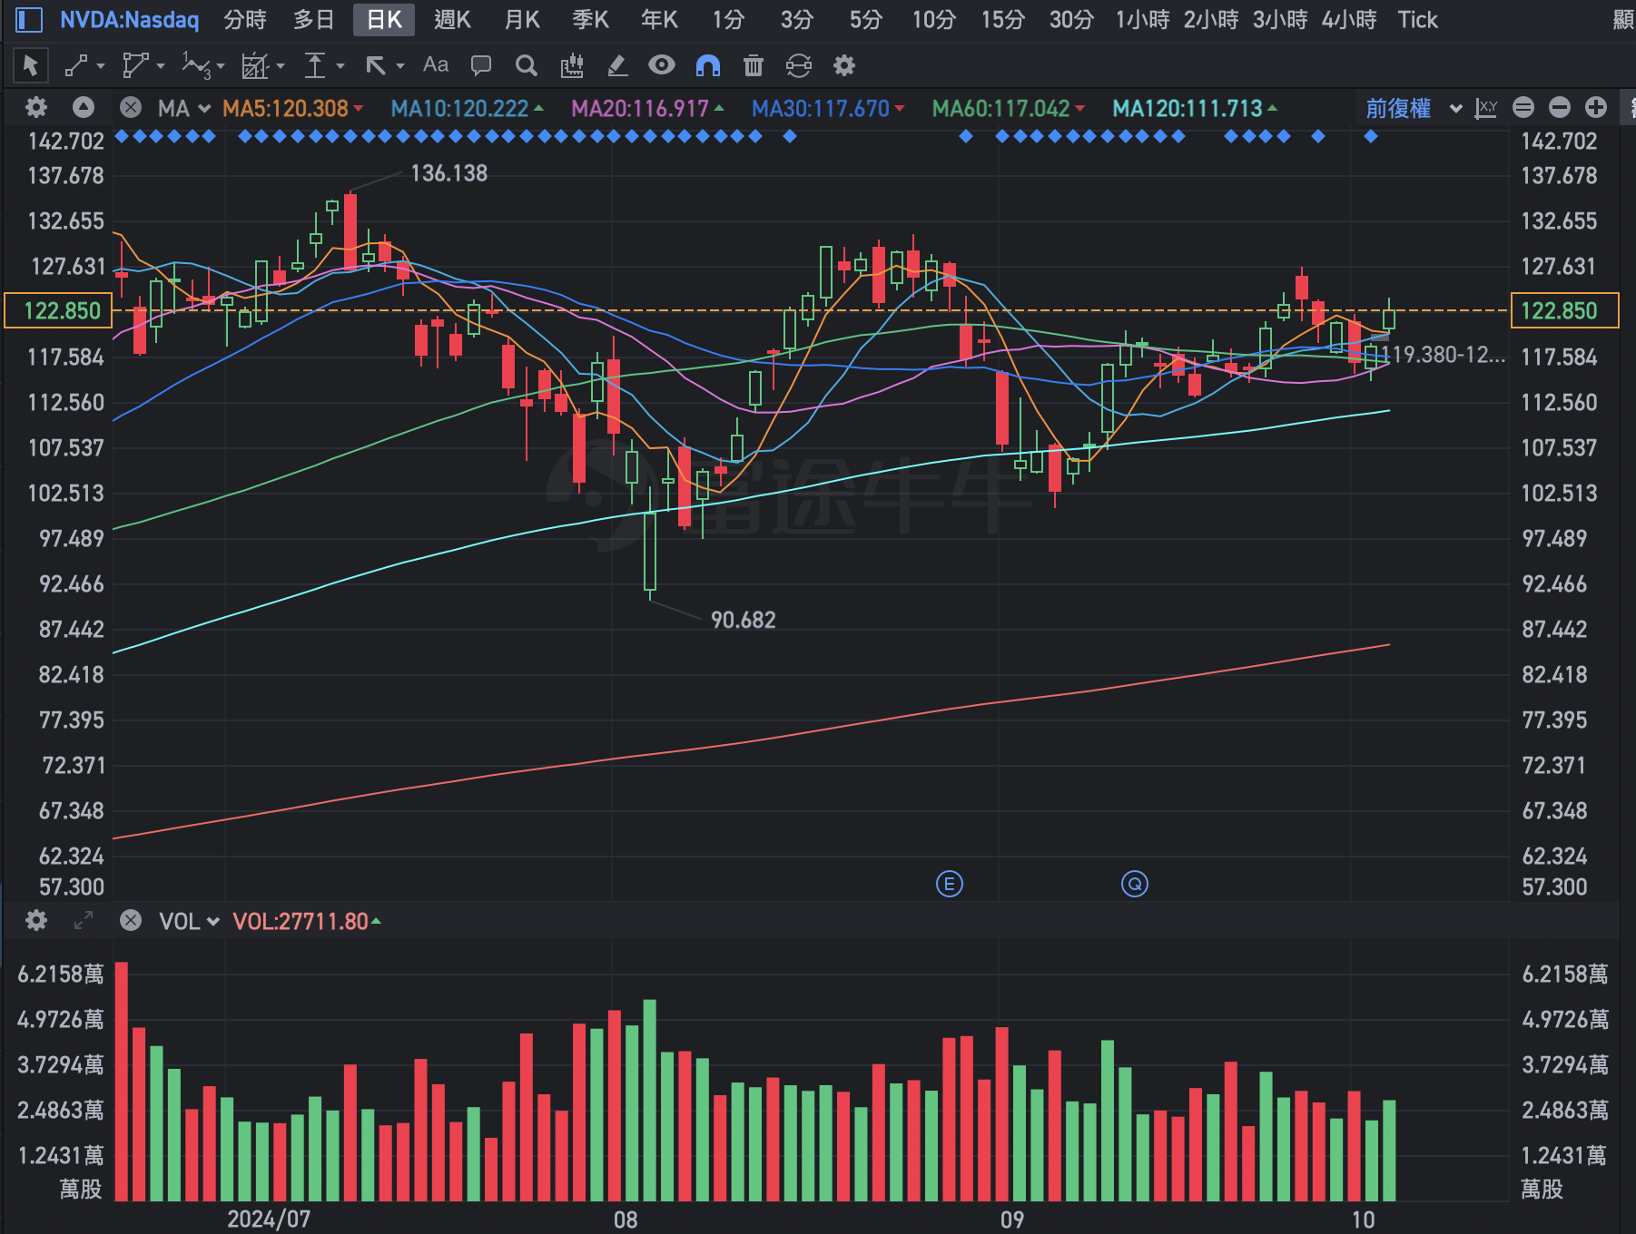1636x1234 pixels.
Task: Switch to the 15分 timeframe tab
Action: click(1002, 19)
